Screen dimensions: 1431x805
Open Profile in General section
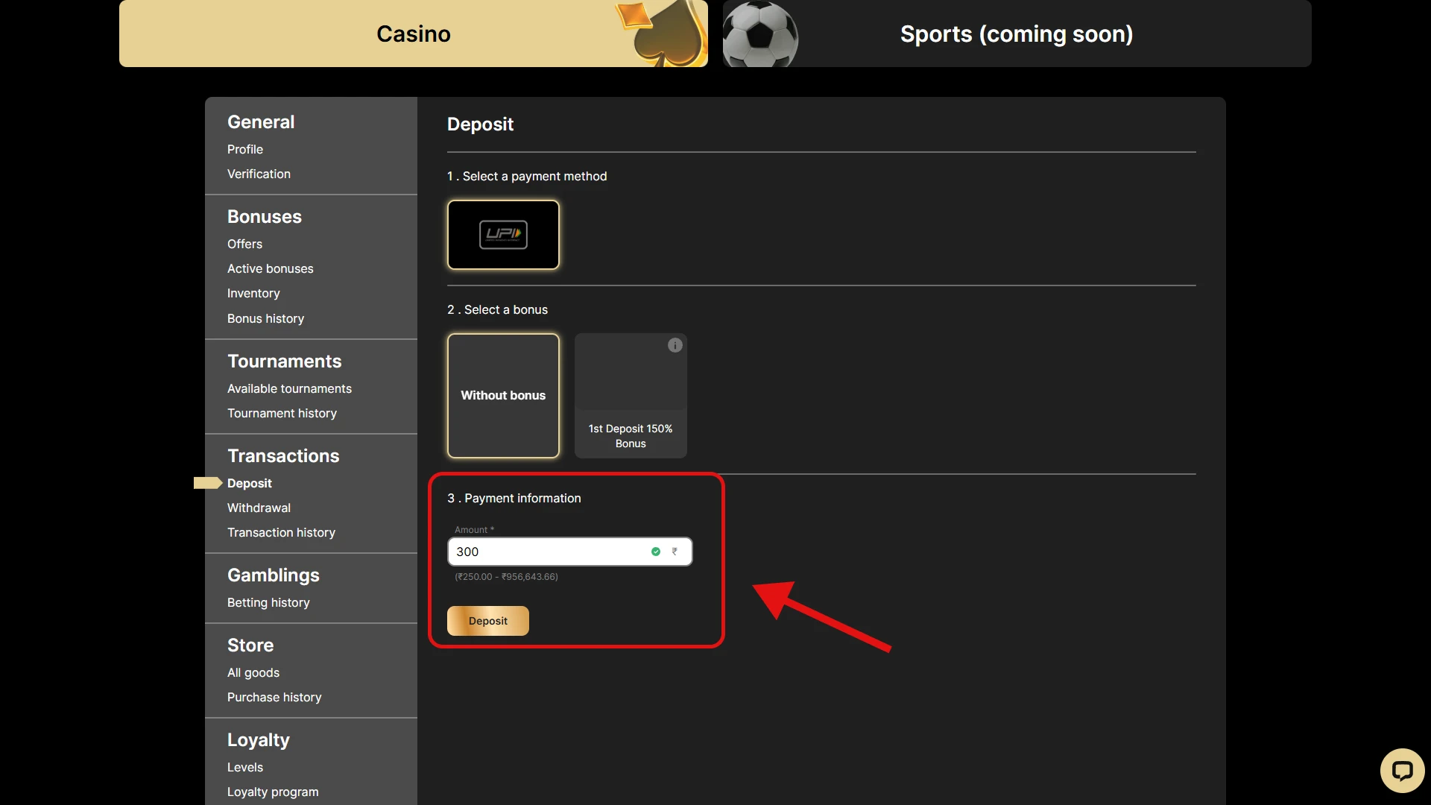245,149
